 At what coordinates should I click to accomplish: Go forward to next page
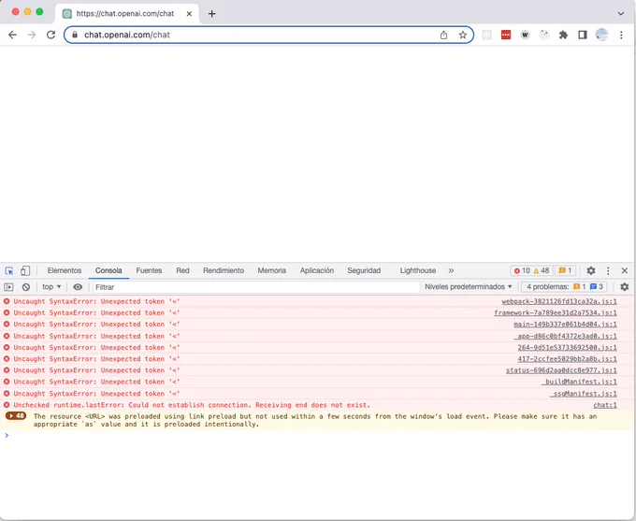[32, 35]
